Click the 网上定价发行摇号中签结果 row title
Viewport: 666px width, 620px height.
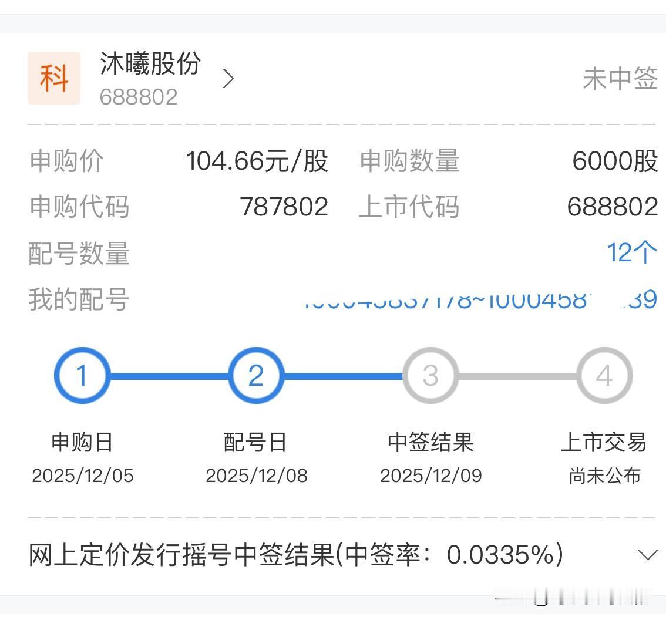(296, 555)
